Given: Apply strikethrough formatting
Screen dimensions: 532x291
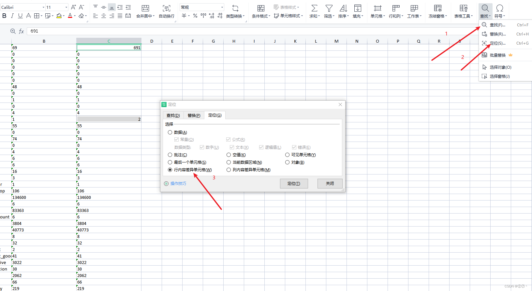Looking at the screenshot, I should click(28, 16).
